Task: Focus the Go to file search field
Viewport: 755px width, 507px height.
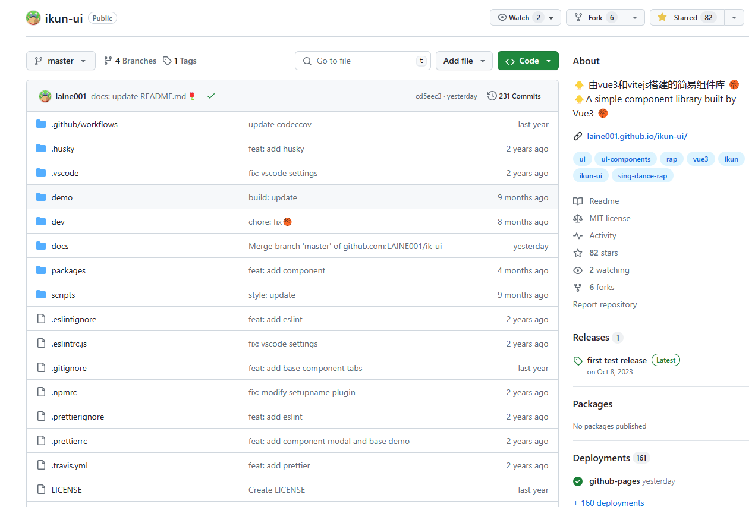Action: tap(363, 61)
